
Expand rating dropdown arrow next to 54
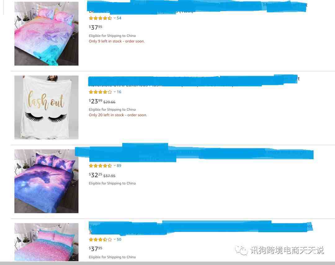[x=114, y=18]
